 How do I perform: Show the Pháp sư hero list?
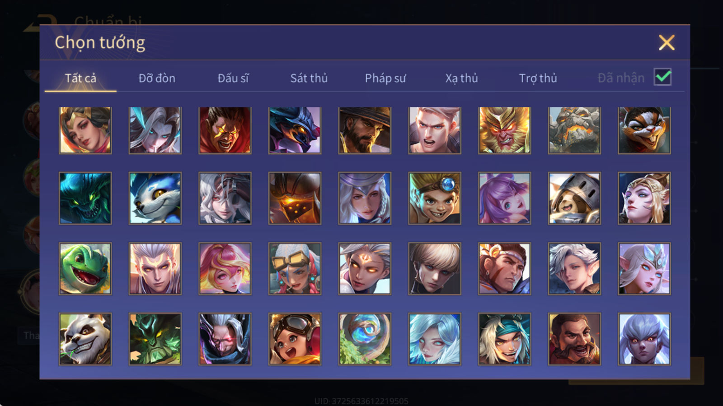coord(385,78)
